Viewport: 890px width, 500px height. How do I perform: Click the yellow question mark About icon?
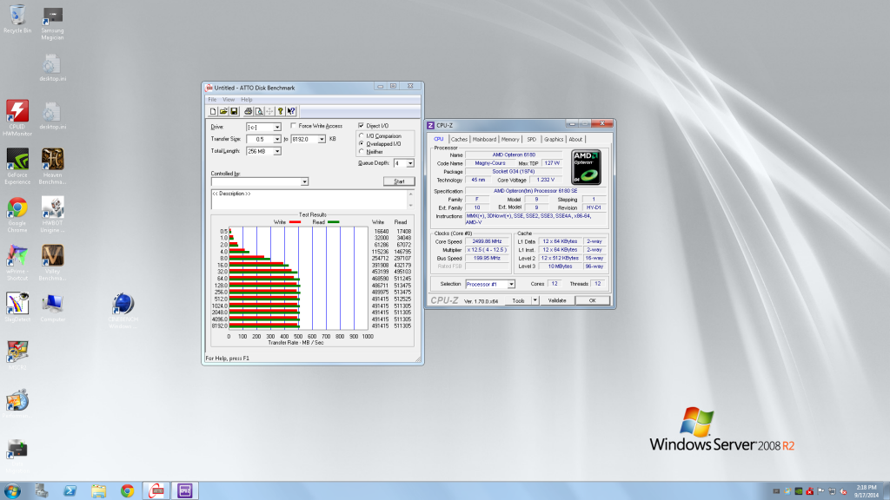click(x=280, y=111)
